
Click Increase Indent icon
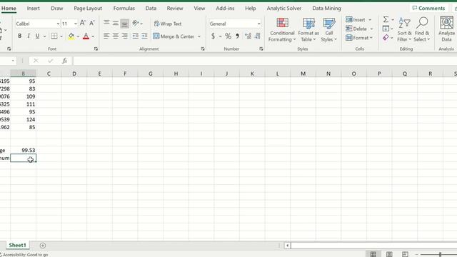click(144, 36)
